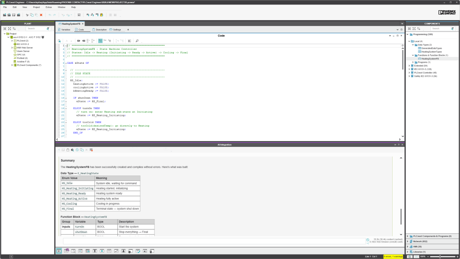Screen dimensions: 460x259
Task: Fold the CASE eState OF code block
Action: point(66,63)
